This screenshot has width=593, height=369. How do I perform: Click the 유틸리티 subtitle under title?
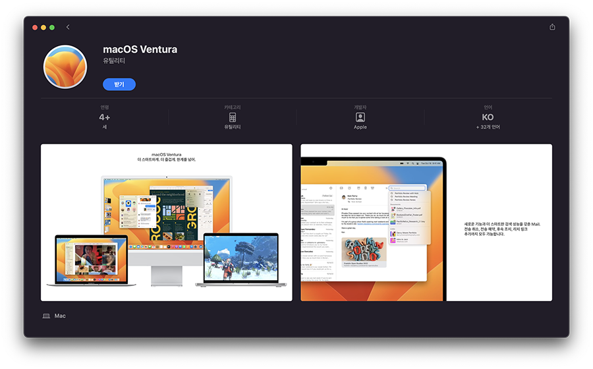114,61
